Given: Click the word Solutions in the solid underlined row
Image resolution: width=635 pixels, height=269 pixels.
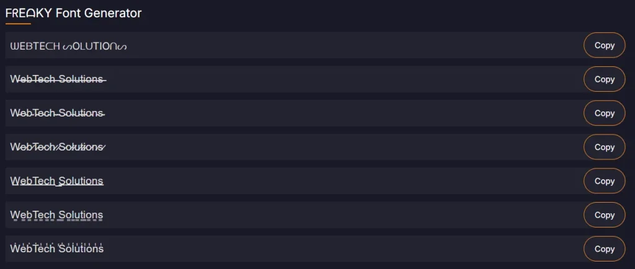Looking at the screenshot, I should pyautogui.click(x=81, y=181).
